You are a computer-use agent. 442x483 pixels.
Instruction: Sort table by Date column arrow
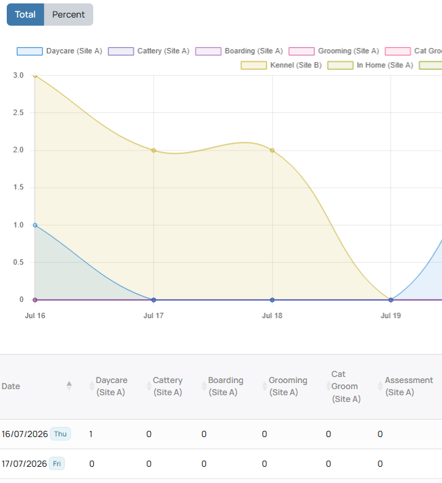(x=69, y=386)
